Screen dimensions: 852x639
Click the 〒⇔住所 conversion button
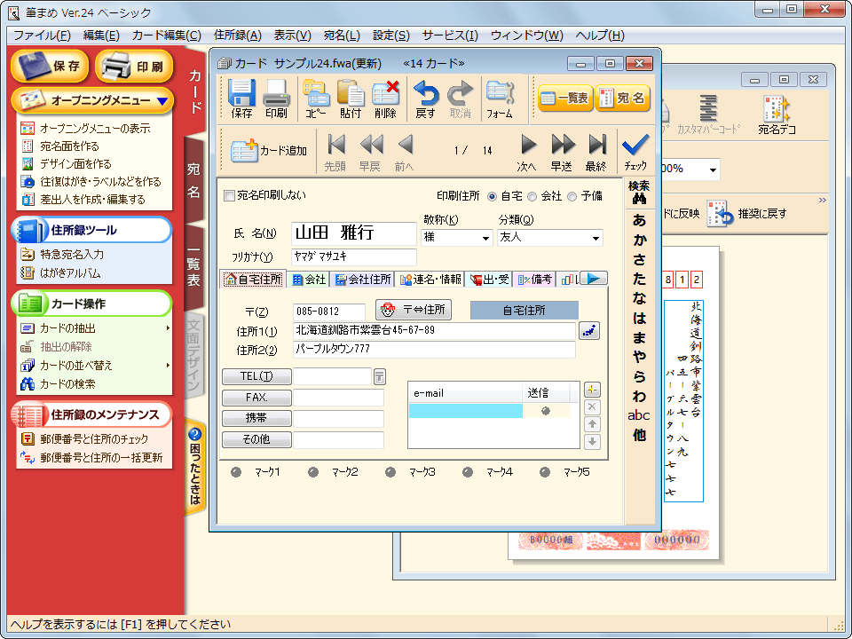pyautogui.click(x=414, y=310)
